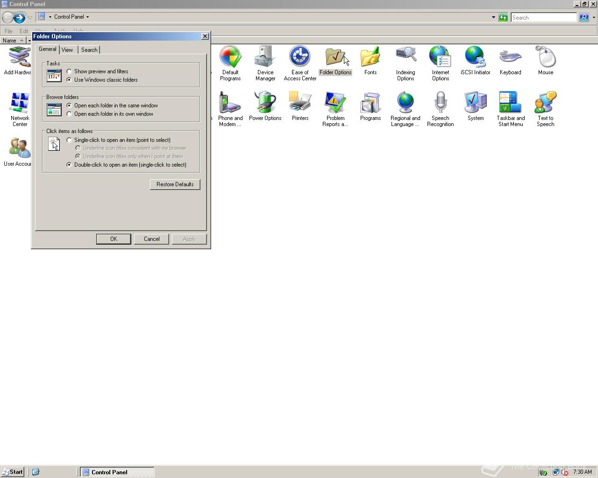Expand the arrow after Control Panel breadcrumb
The width and height of the screenshot is (598, 478).
pos(87,17)
